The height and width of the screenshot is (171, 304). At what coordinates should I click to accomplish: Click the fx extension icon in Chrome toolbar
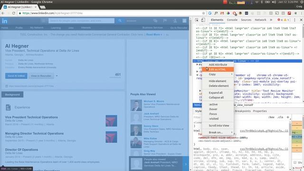pos(216,13)
